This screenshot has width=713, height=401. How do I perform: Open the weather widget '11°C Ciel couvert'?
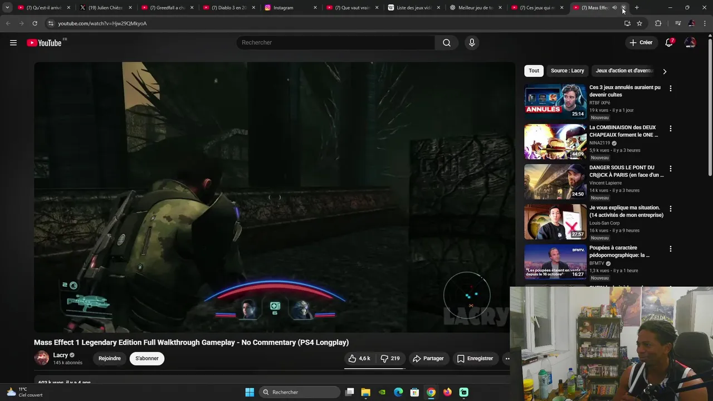click(x=25, y=392)
